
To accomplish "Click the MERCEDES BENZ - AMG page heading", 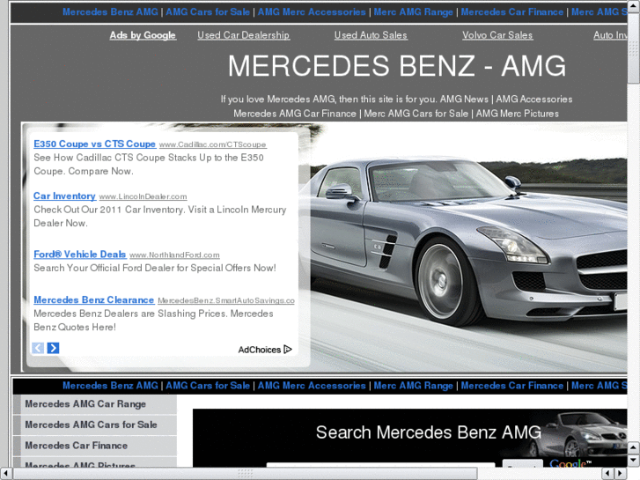I will pyautogui.click(x=397, y=66).
